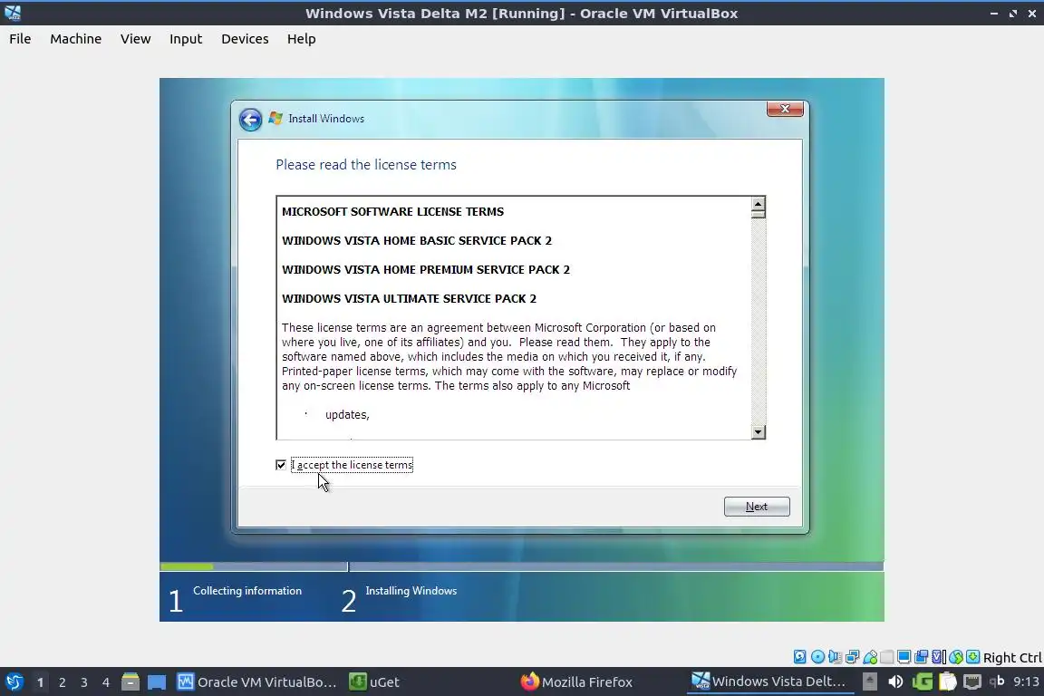Click the license text scroll-down arrow
Image resolution: width=1044 pixels, height=696 pixels.
758,432
